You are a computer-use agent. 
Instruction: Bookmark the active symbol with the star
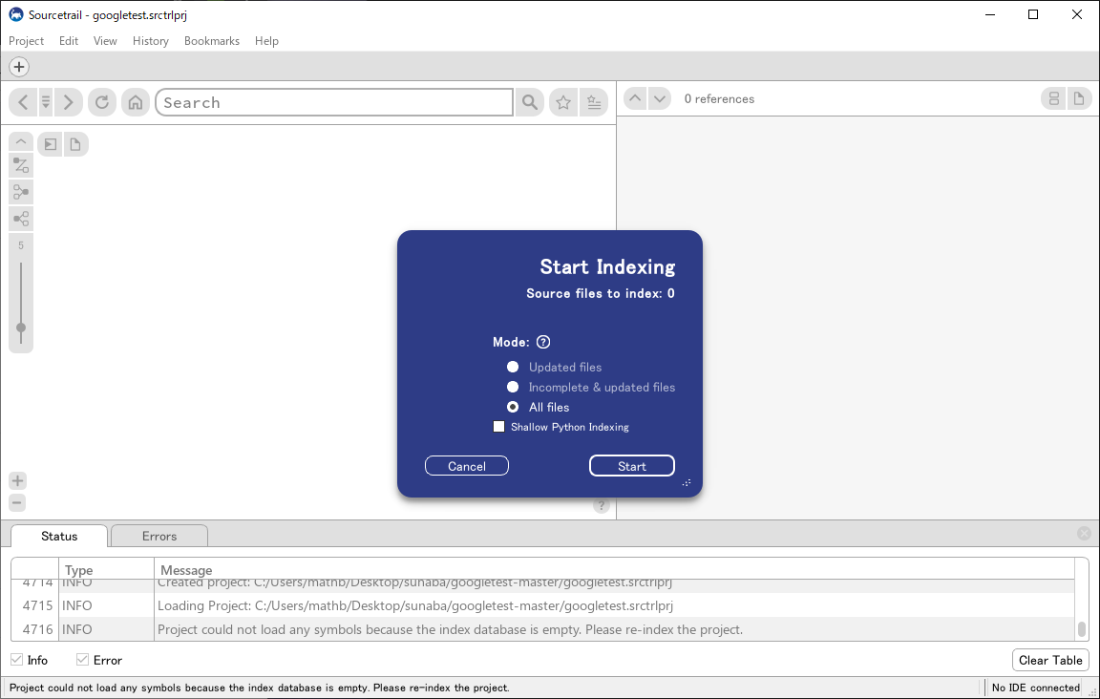click(563, 102)
